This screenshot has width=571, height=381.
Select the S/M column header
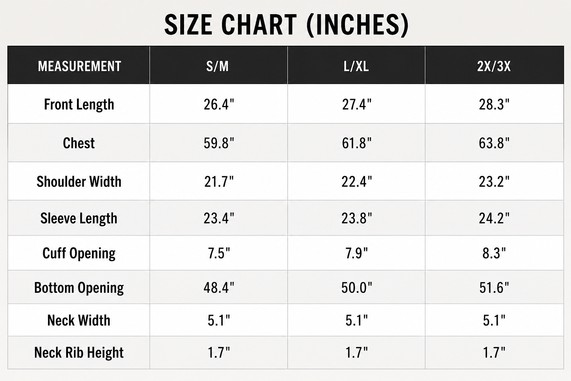pos(217,66)
